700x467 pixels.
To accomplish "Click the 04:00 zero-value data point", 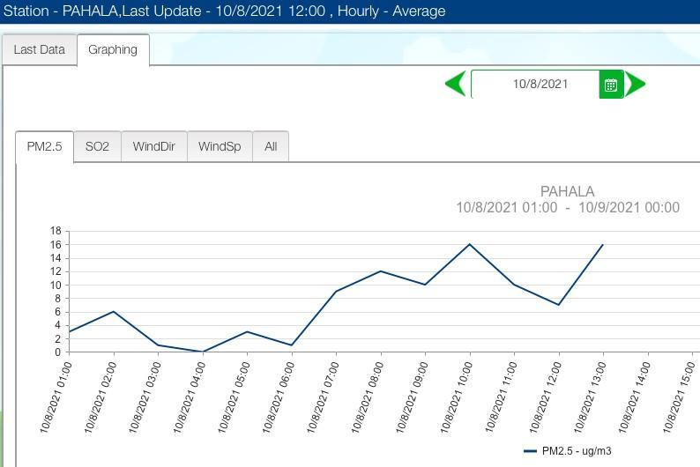I will tap(203, 352).
